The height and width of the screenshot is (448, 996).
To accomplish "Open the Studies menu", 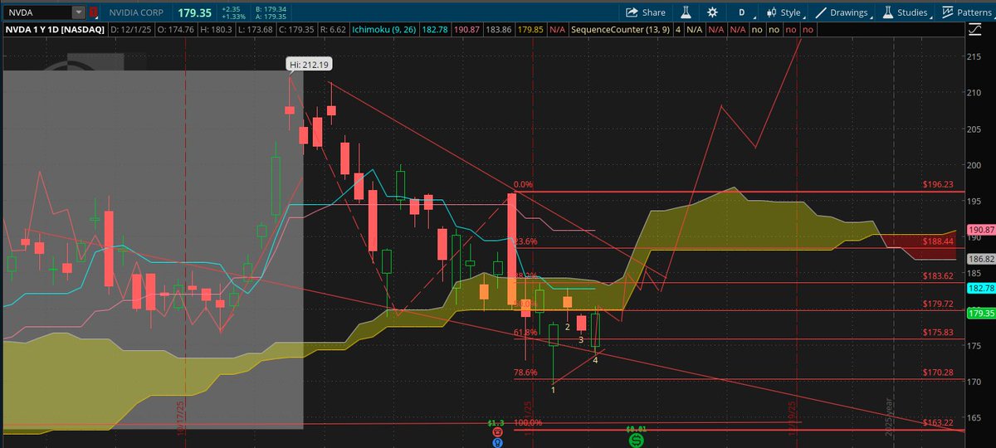I will [906, 12].
